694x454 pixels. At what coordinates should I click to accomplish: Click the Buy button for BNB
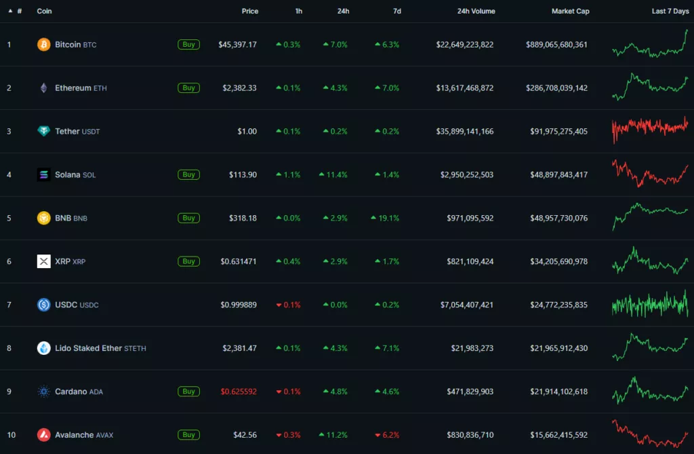point(188,218)
